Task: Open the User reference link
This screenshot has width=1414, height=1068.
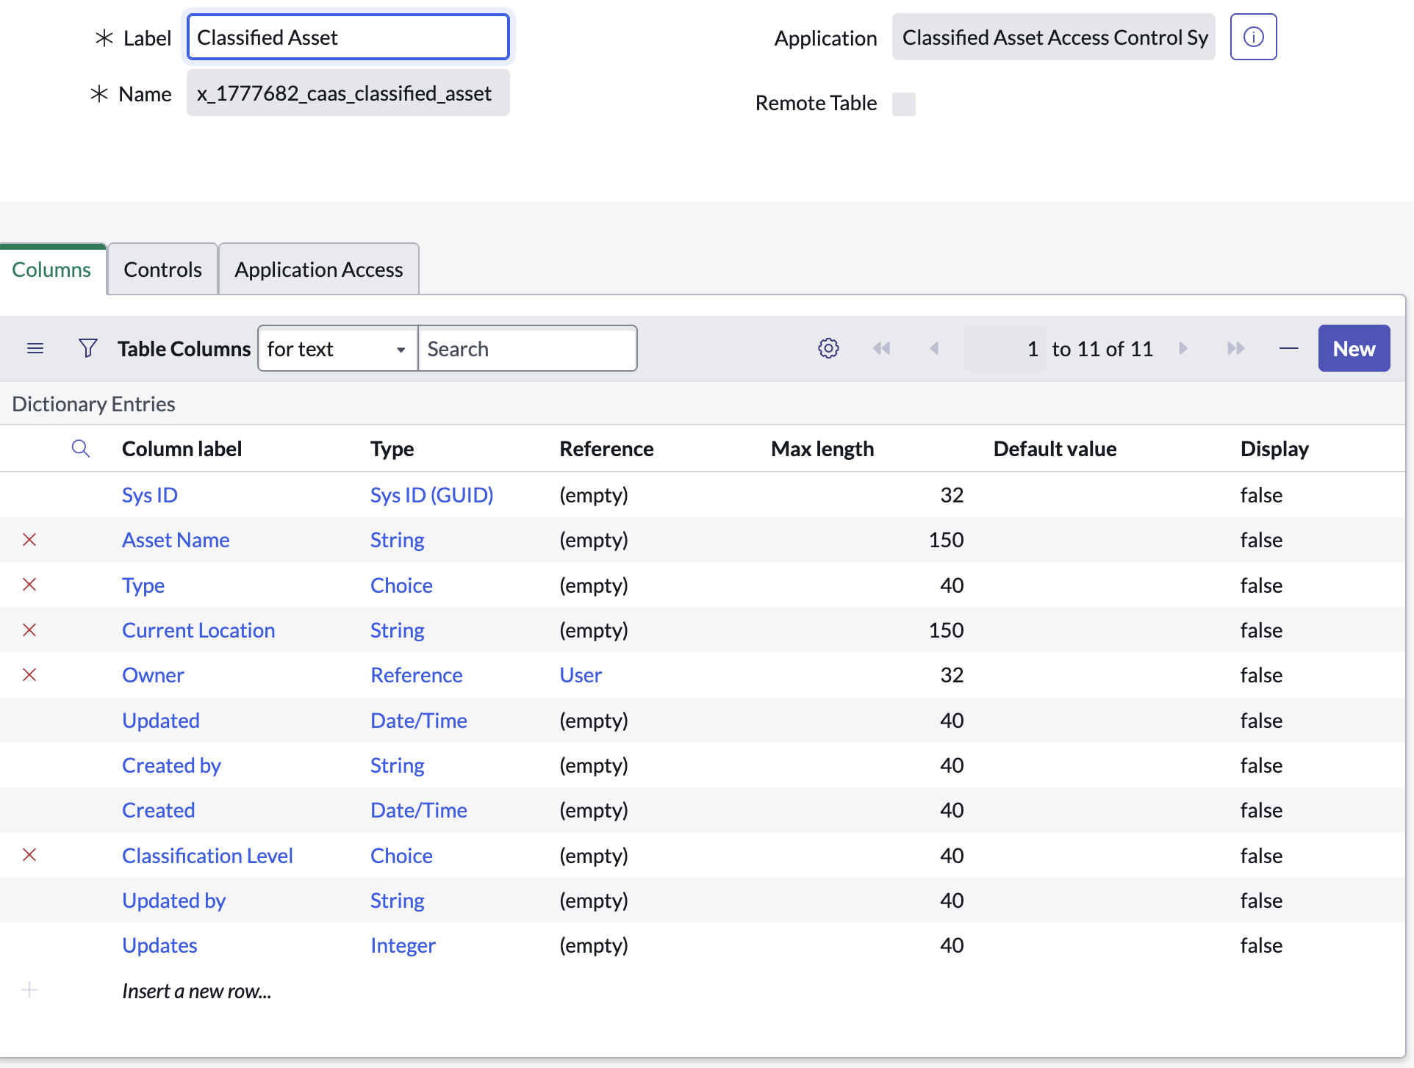Action: [x=580, y=675]
